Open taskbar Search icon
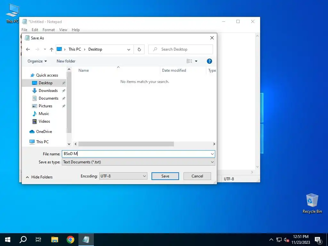328x246 pixels. tap(23, 240)
